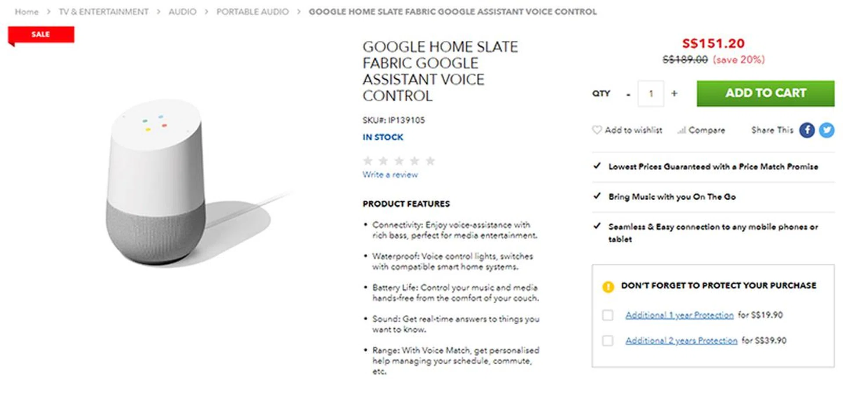Open TV & Entertainment breadcrumb
This screenshot has width=843, height=394.
104,12
